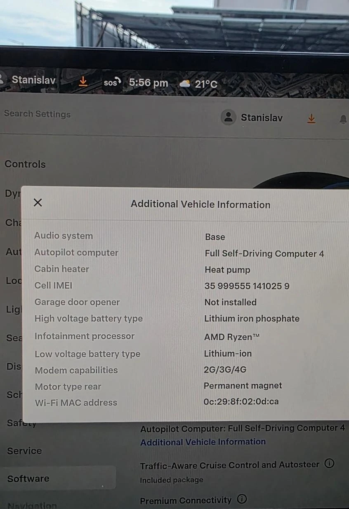Select the Wi-Fi MAC address value 0c:29:8f:02:0d:ca
349x509 pixels.
click(x=241, y=401)
